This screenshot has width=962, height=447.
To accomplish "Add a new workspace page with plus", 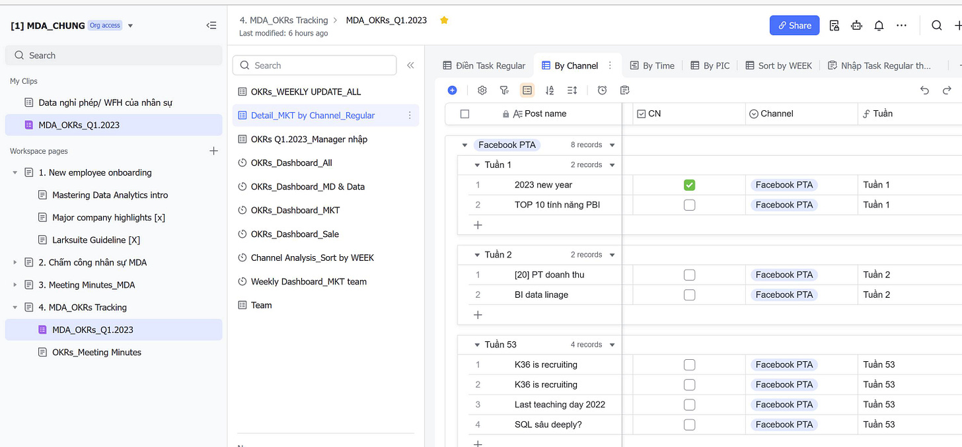I will click(x=213, y=151).
